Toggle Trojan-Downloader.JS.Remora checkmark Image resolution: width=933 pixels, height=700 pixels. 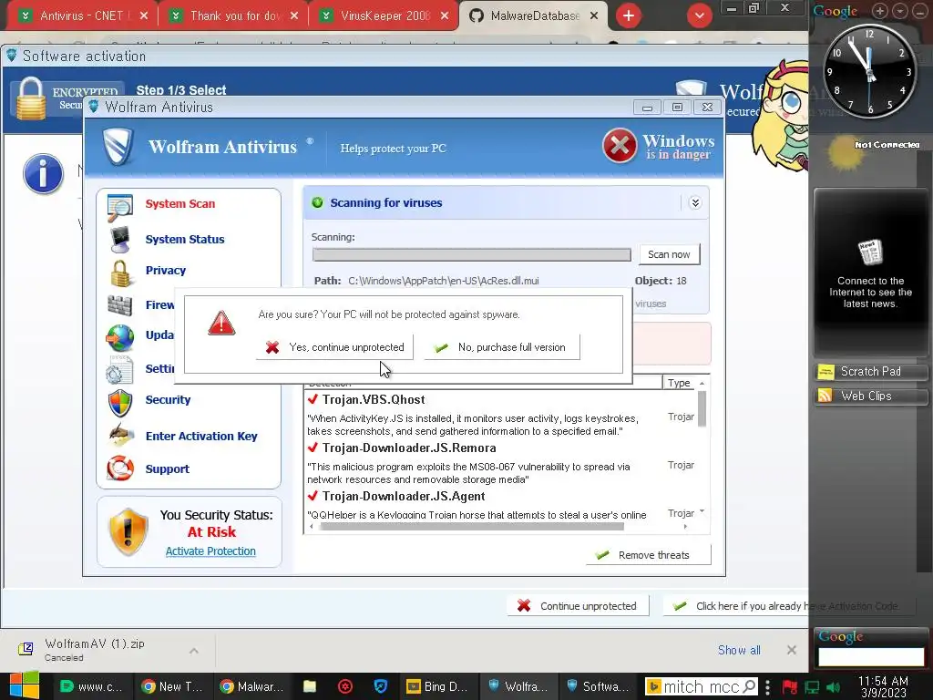click(313, 447)
